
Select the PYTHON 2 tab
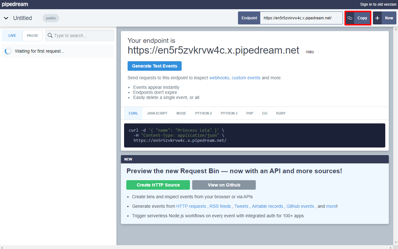[x=204, y=113]
